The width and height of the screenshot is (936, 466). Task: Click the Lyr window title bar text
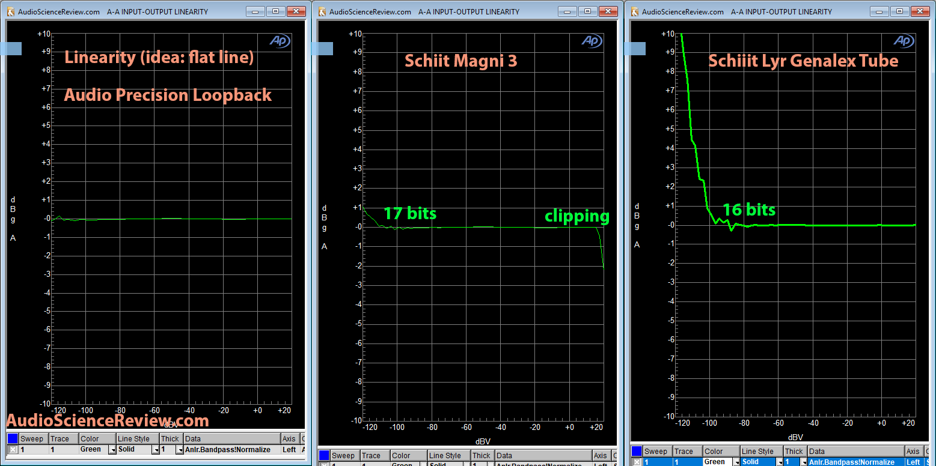pyautogui.click(x=736, y=11)
